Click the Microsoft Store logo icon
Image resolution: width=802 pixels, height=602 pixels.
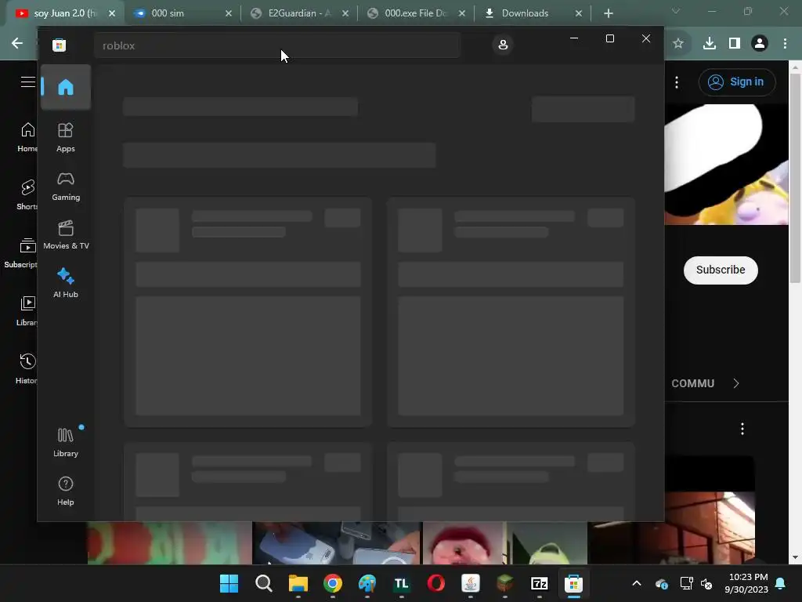tap(59, 45)
